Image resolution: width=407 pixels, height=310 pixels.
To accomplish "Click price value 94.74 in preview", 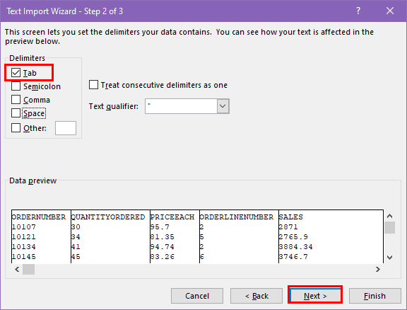I will tap(163, 246).
